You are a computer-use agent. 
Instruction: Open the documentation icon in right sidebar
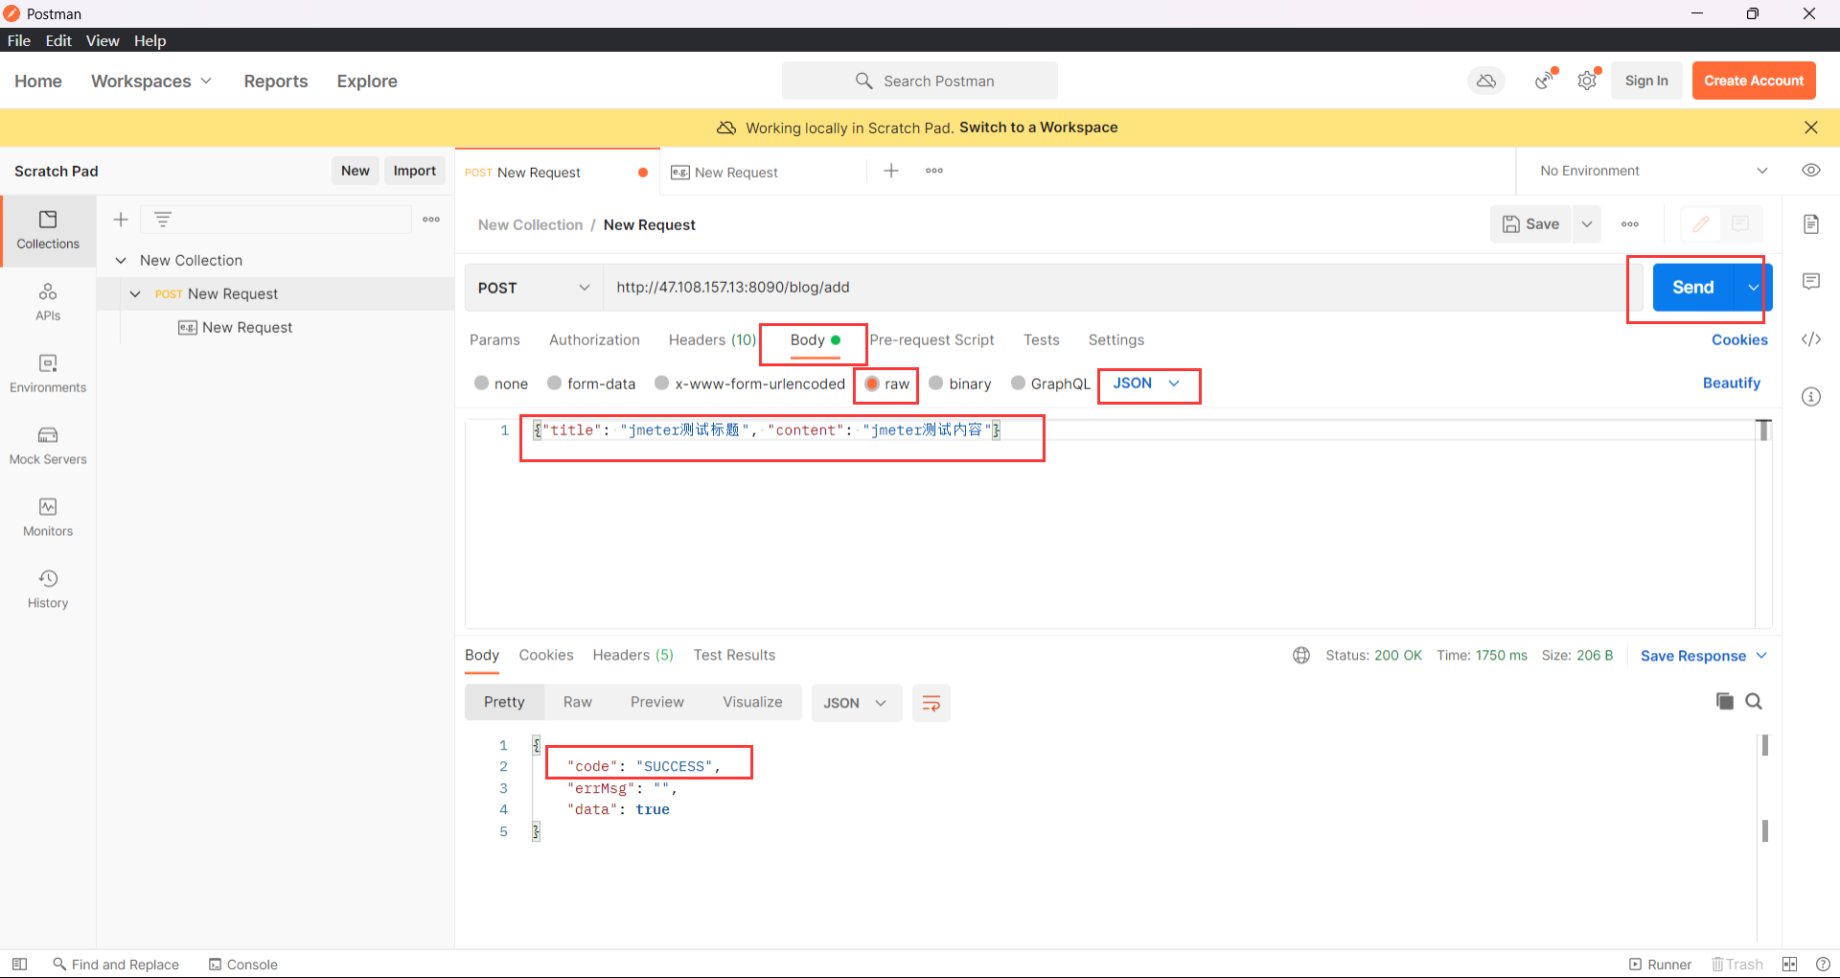point(1811,224)
